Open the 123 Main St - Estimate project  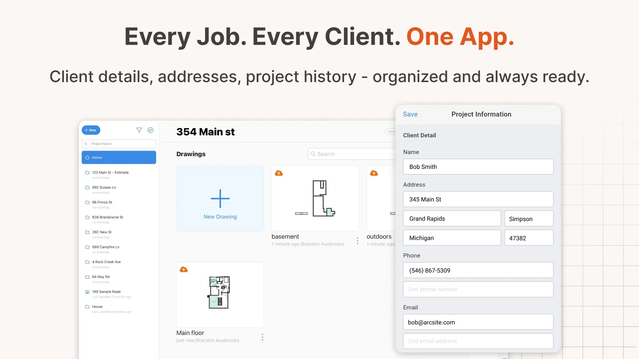tap(119, 175)
